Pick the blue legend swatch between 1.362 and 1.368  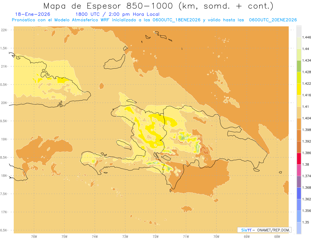pyautogui.click(x=299, y=193)
